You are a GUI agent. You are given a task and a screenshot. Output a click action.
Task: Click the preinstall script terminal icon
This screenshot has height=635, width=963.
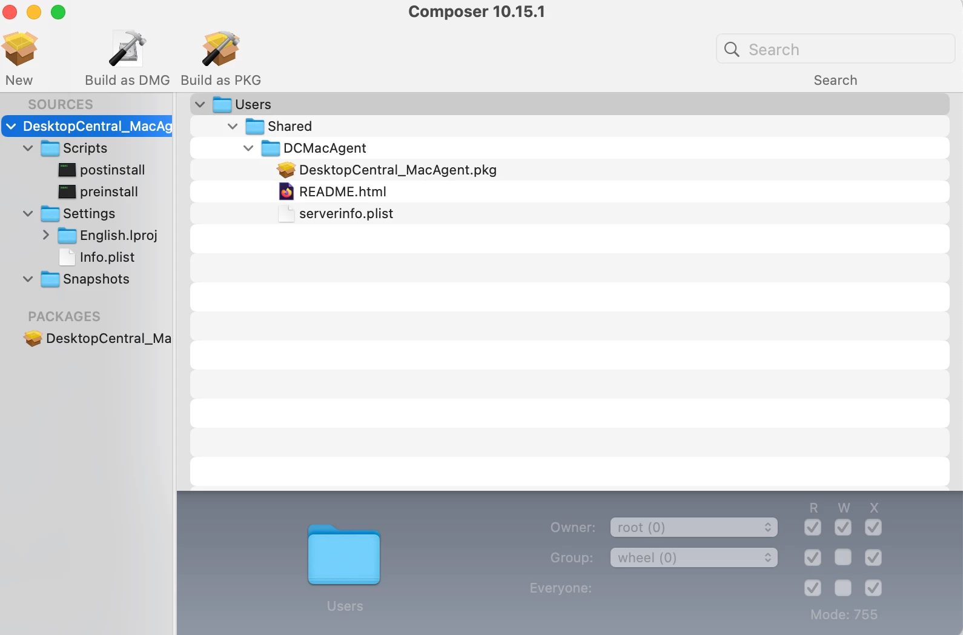[x=67, y=191]
